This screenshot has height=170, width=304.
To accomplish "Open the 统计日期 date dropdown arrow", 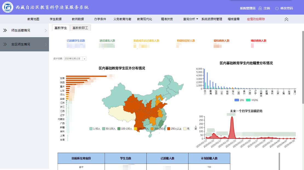I will (x=84, y=59).
